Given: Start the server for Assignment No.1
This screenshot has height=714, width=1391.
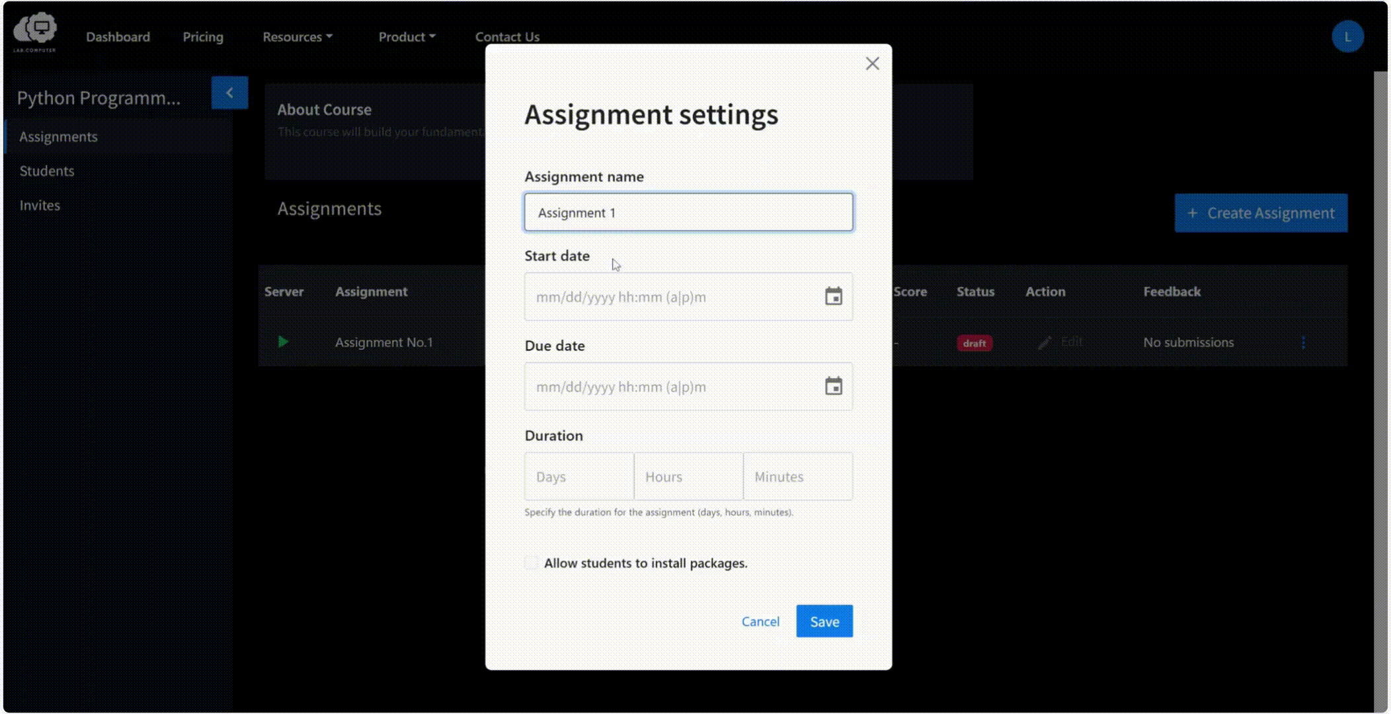Looking at the screenshot, I should 283,342.
